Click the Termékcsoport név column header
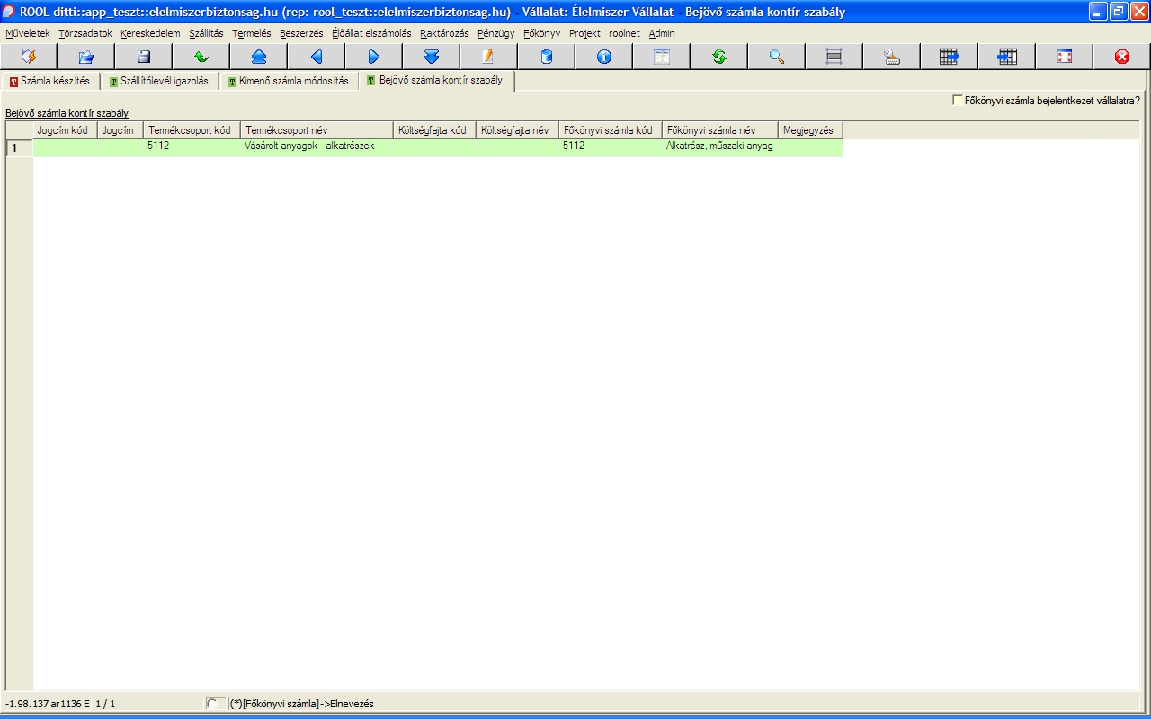1151x719 pixels. [x=317, y=130]
